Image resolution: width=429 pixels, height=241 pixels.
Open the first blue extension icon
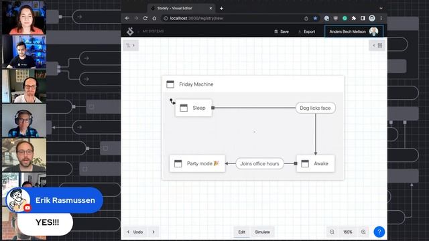point(326,18)
